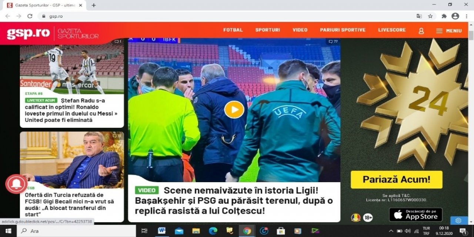Click the green VIDEO label badge

[147, 190]
